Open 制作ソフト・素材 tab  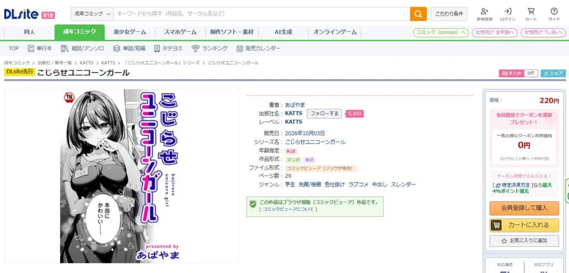tap(232, 32)
